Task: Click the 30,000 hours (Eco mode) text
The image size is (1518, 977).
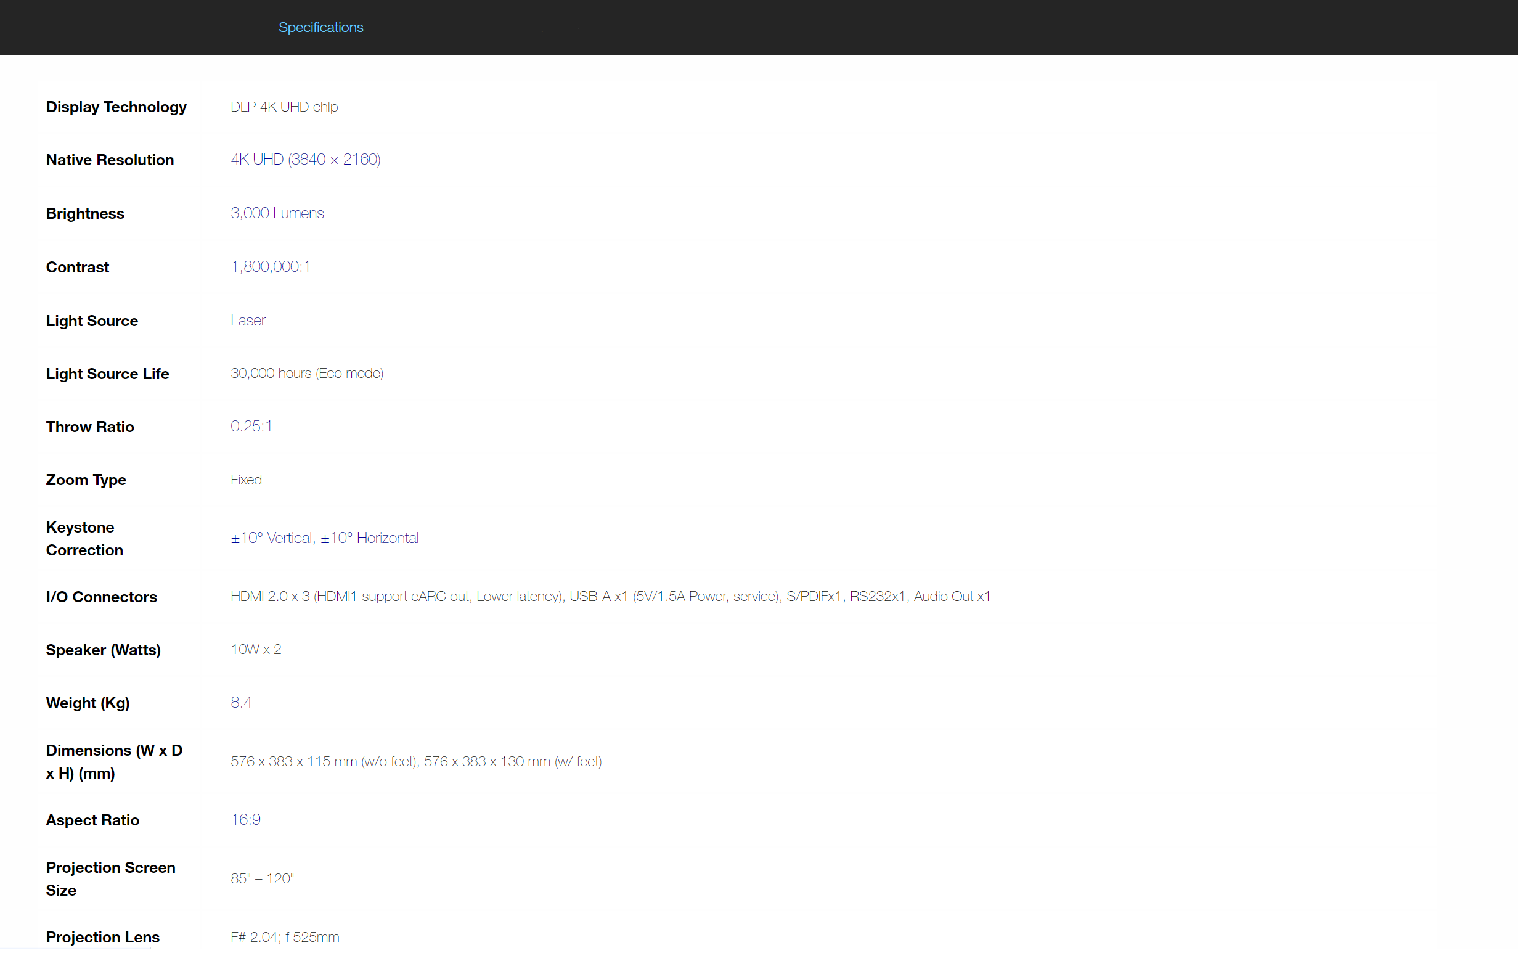Action: coord(306,373)
